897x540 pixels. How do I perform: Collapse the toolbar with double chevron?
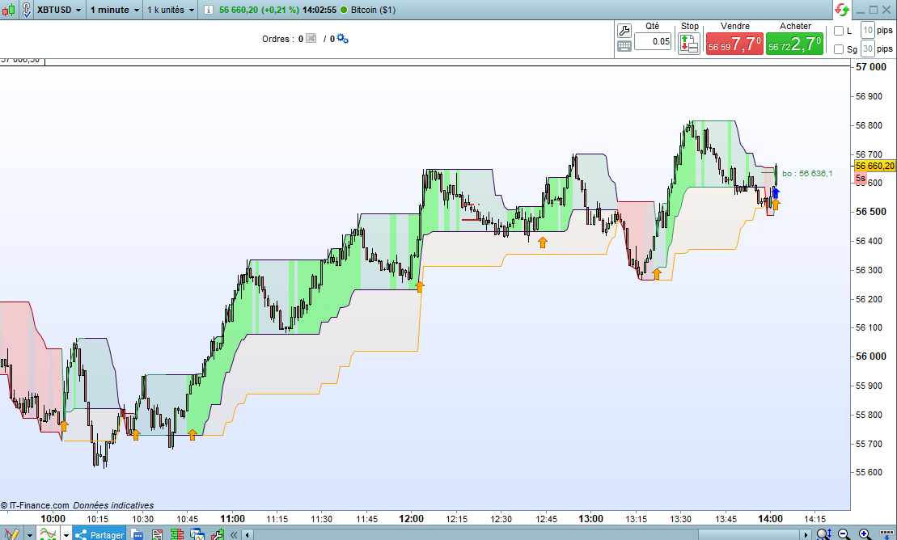(234, 535)
